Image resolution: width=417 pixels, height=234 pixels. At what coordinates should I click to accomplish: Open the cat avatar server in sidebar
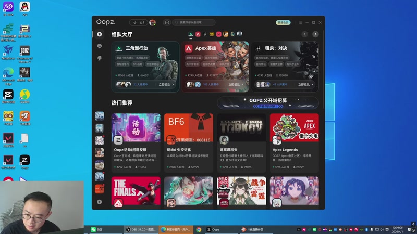point(100,165)
